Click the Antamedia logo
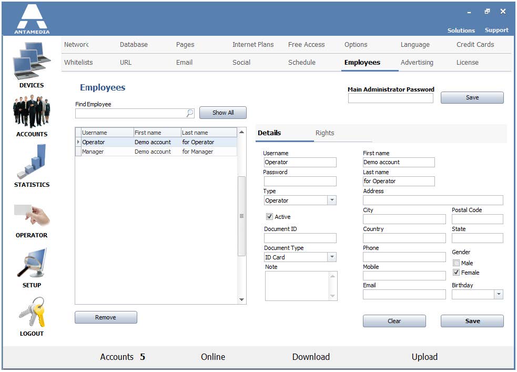Screen dimensions: 517x372 point(32,19)
